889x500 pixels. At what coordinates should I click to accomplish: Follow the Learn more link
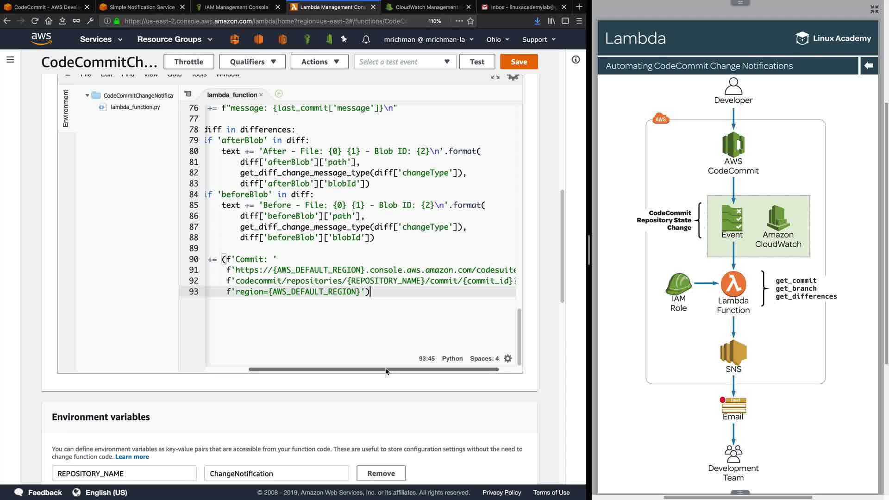(132, 456)
